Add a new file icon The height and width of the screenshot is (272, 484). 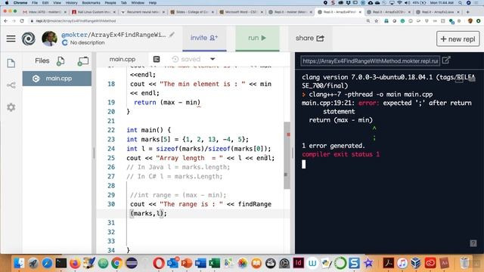point(60,61)
